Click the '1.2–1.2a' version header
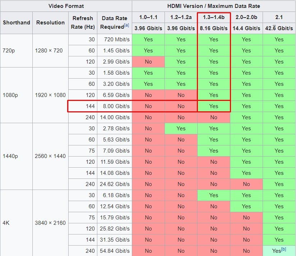296x256 pixels. click(181, 17)
